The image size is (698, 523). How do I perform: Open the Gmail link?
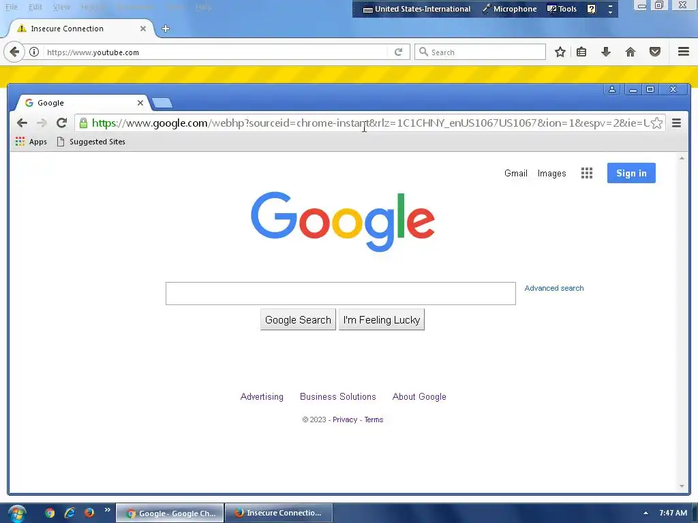pos(516,174)
